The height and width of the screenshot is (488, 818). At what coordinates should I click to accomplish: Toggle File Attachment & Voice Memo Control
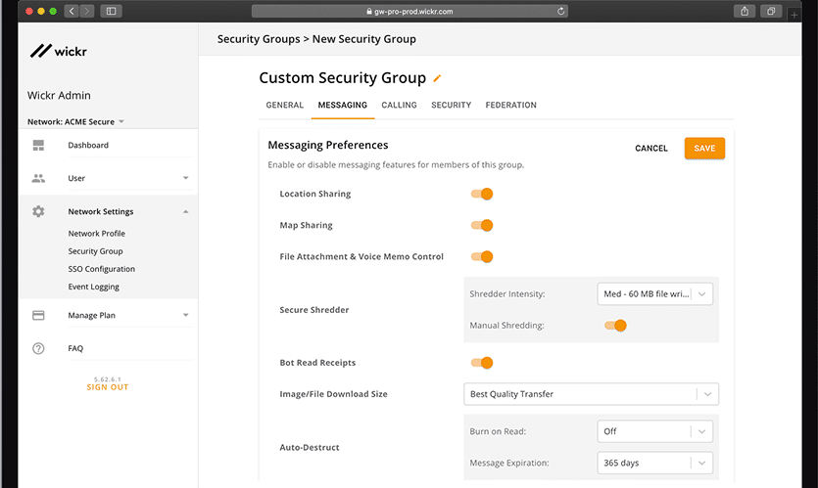pos(482,257)
